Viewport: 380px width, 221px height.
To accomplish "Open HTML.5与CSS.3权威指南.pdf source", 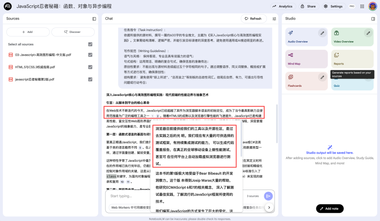I will 35,67.
